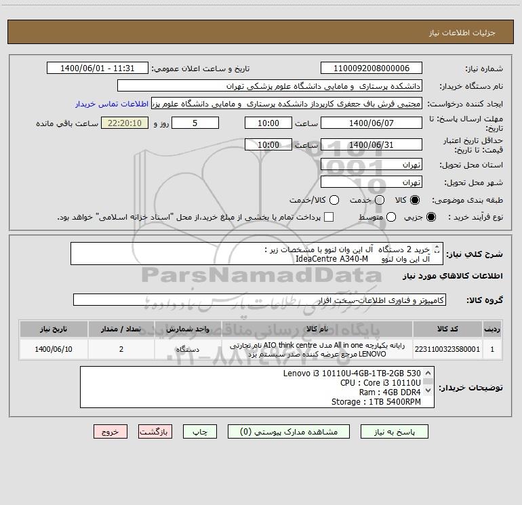Click the CPU : Core i3 10110U line
This screenshot has width=522, height=505.
[x=380, y=383]
